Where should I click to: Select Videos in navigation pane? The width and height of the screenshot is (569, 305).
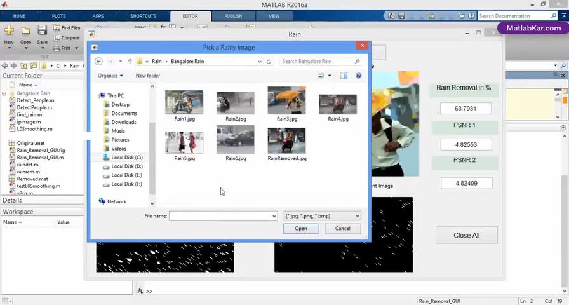115,149
